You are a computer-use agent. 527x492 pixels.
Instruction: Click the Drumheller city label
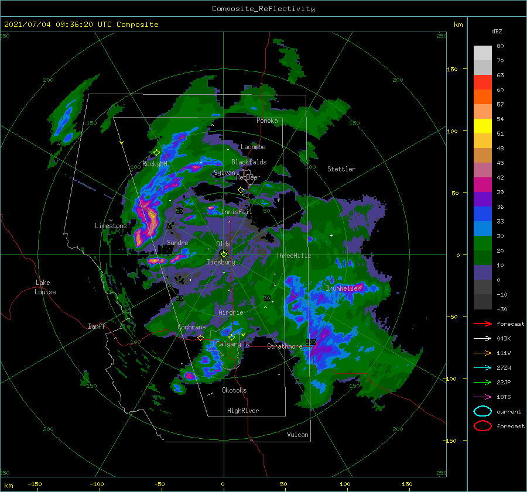(x=343, y=288)
